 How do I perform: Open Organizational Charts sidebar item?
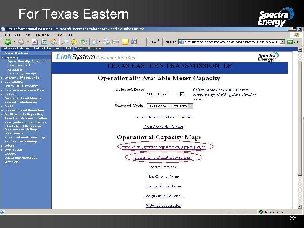[22, 98]
